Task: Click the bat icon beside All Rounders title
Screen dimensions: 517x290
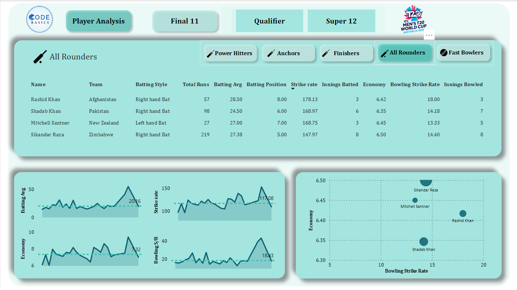Action: pyautogui.click(x=40, y=56)
